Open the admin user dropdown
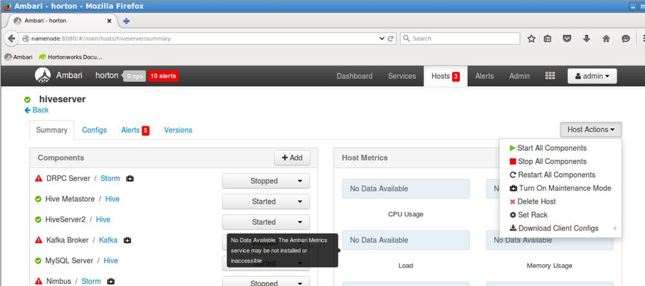 (592, 76)
